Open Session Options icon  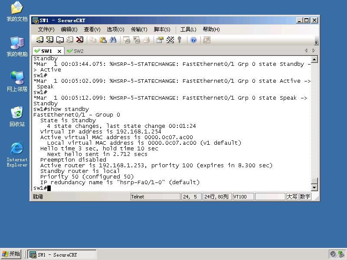click(160, 40)
